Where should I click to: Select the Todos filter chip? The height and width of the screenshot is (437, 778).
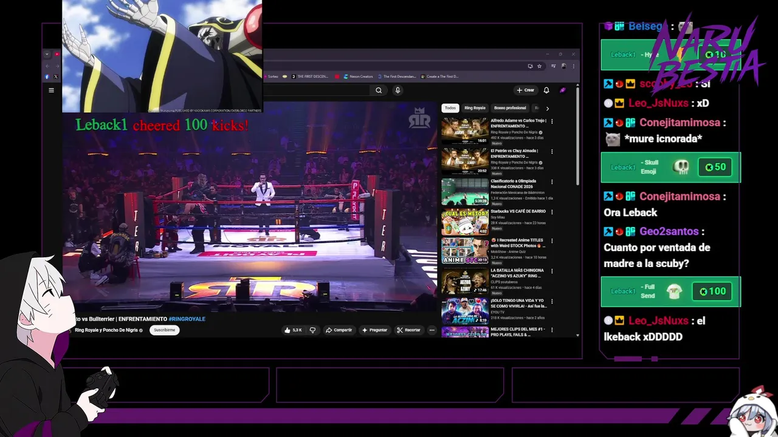(450, 108)
